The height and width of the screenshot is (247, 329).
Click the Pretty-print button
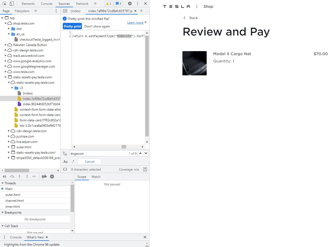click(x=72, y=26)
